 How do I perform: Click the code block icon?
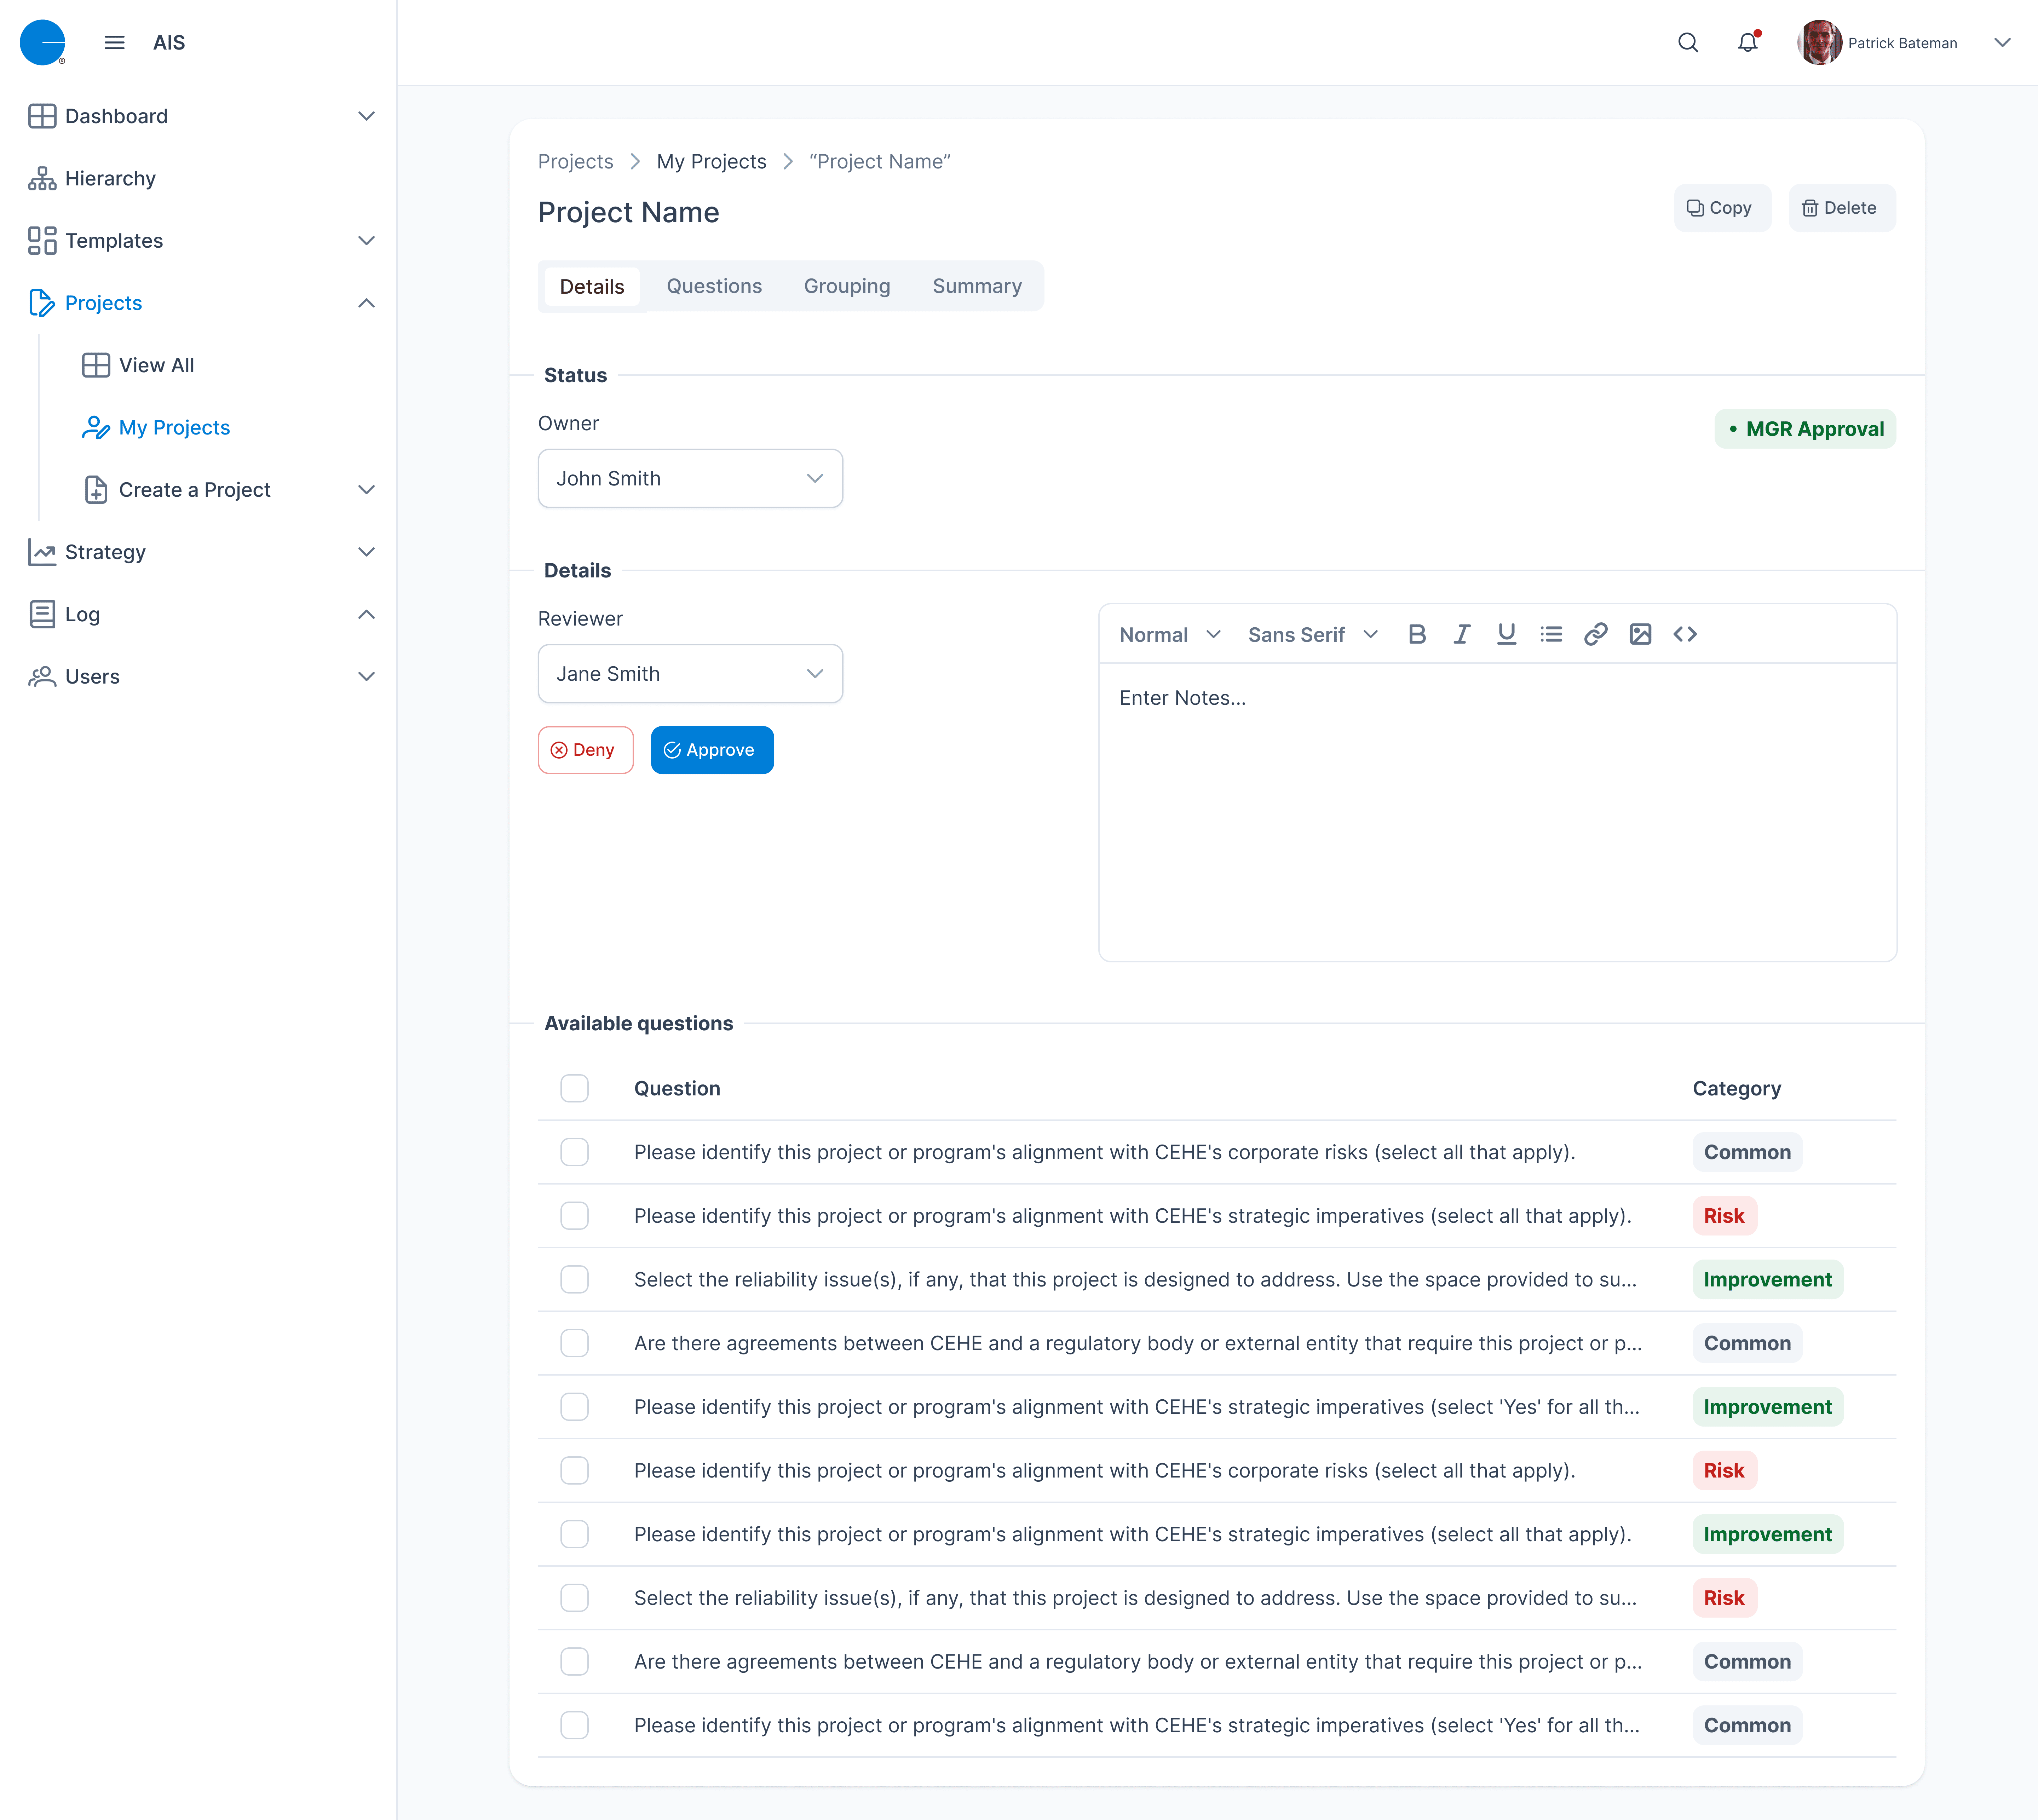coord(1685,634)
